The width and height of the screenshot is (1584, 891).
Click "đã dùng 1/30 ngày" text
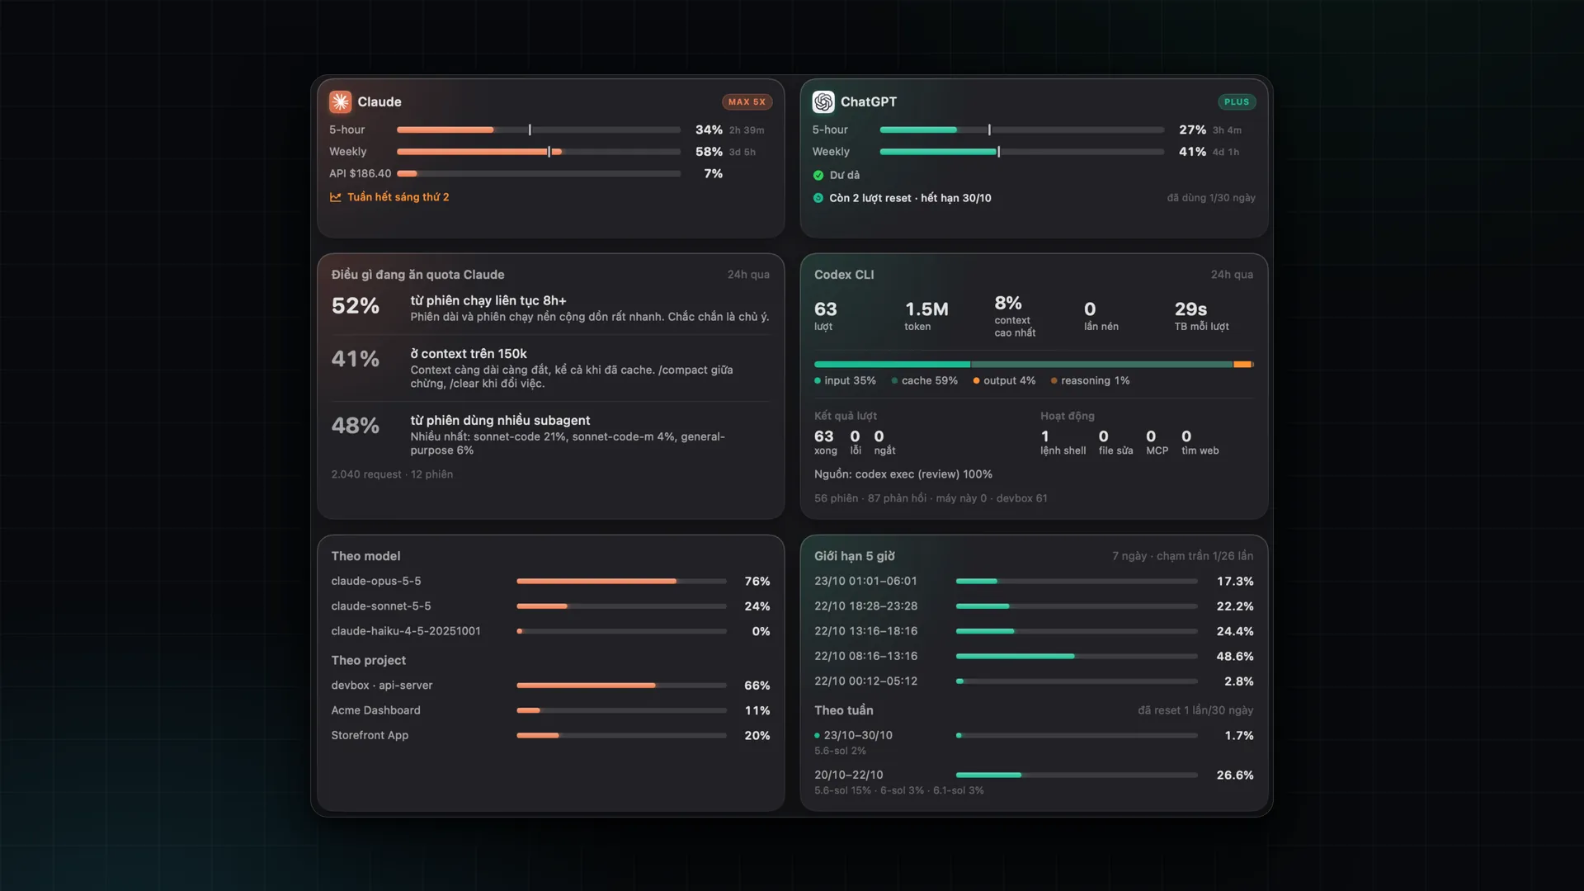tap(1211, 198)
